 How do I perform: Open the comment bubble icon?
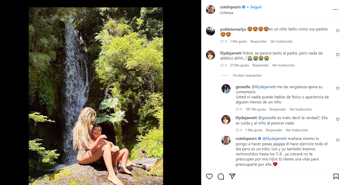221,176
